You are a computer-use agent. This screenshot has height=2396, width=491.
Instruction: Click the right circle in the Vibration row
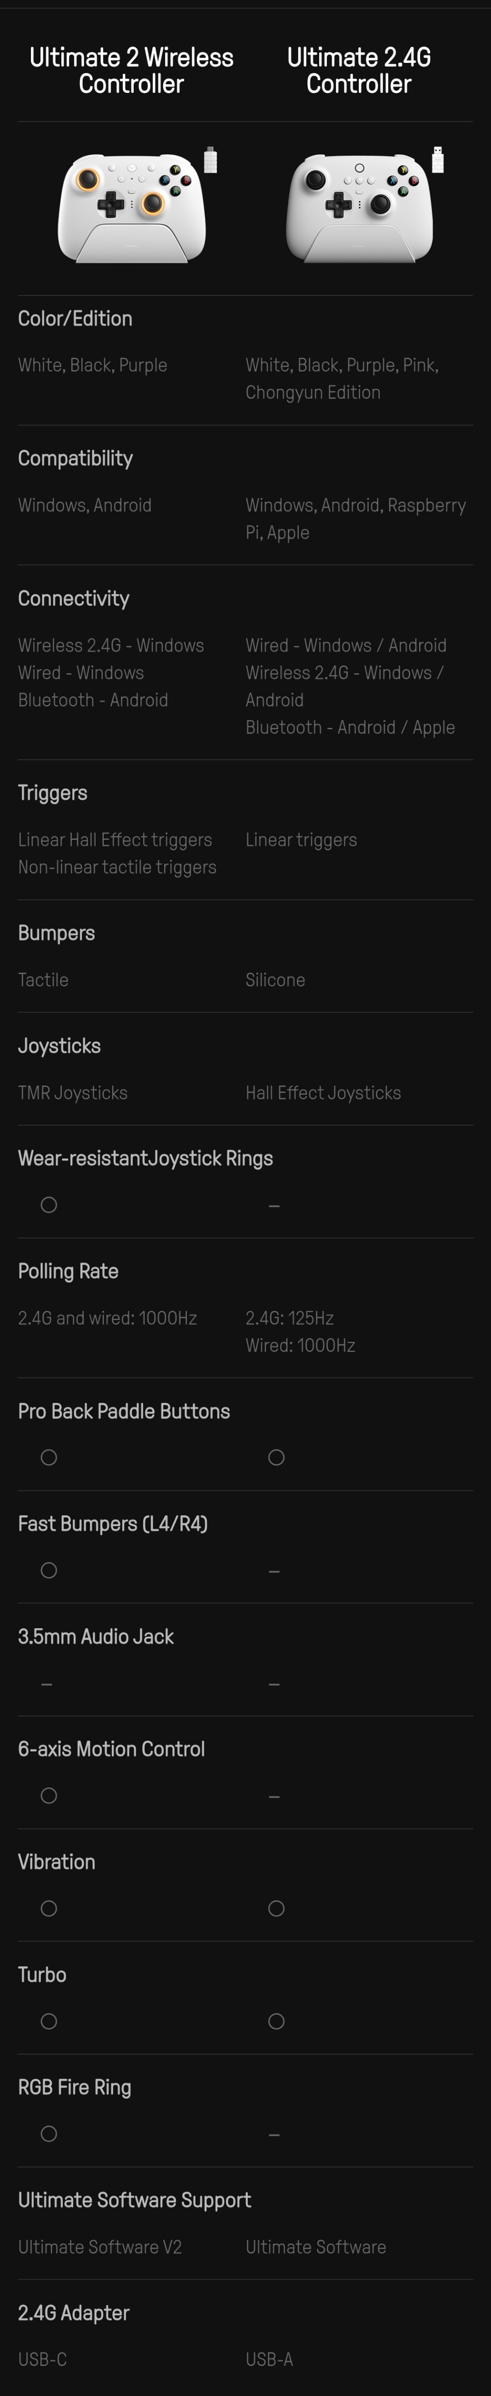click(x=276, y=1909)
